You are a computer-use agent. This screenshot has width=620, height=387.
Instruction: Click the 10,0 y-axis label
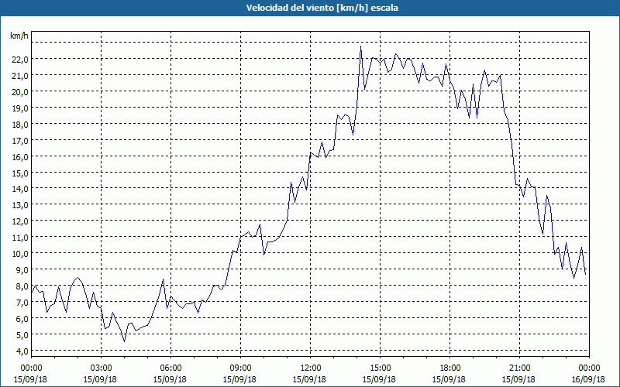20,254
